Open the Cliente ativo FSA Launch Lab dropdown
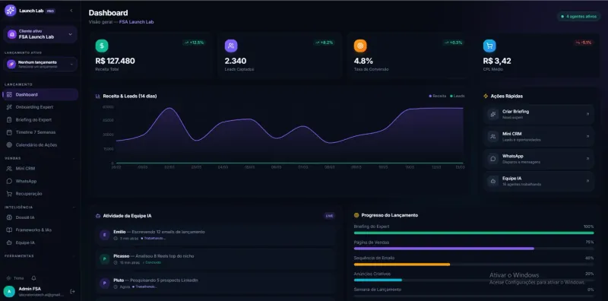 pyautogui.click(x=40, y=34)
